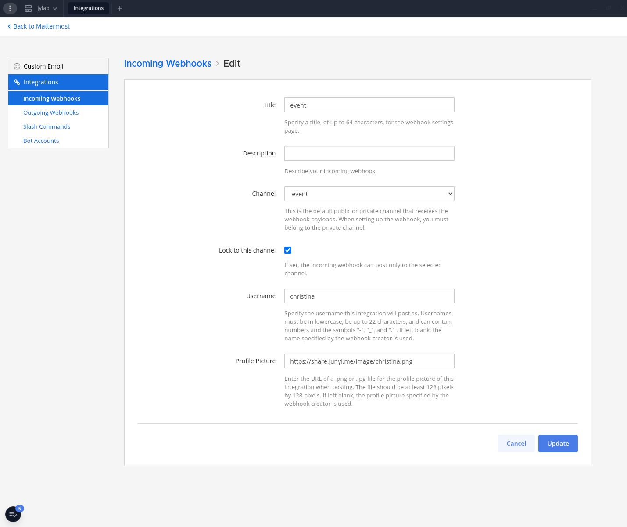Click the team switcher icon beside jylab

click(28, 8)
